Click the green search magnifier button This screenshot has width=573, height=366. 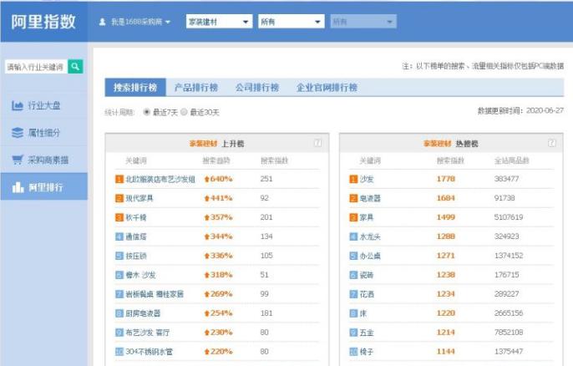(x=75, y=67)
